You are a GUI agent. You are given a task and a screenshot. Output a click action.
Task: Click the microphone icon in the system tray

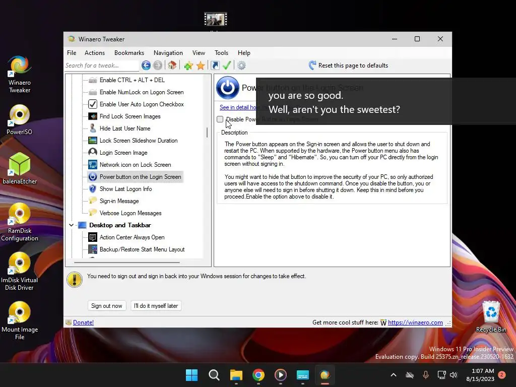(425, 375)
